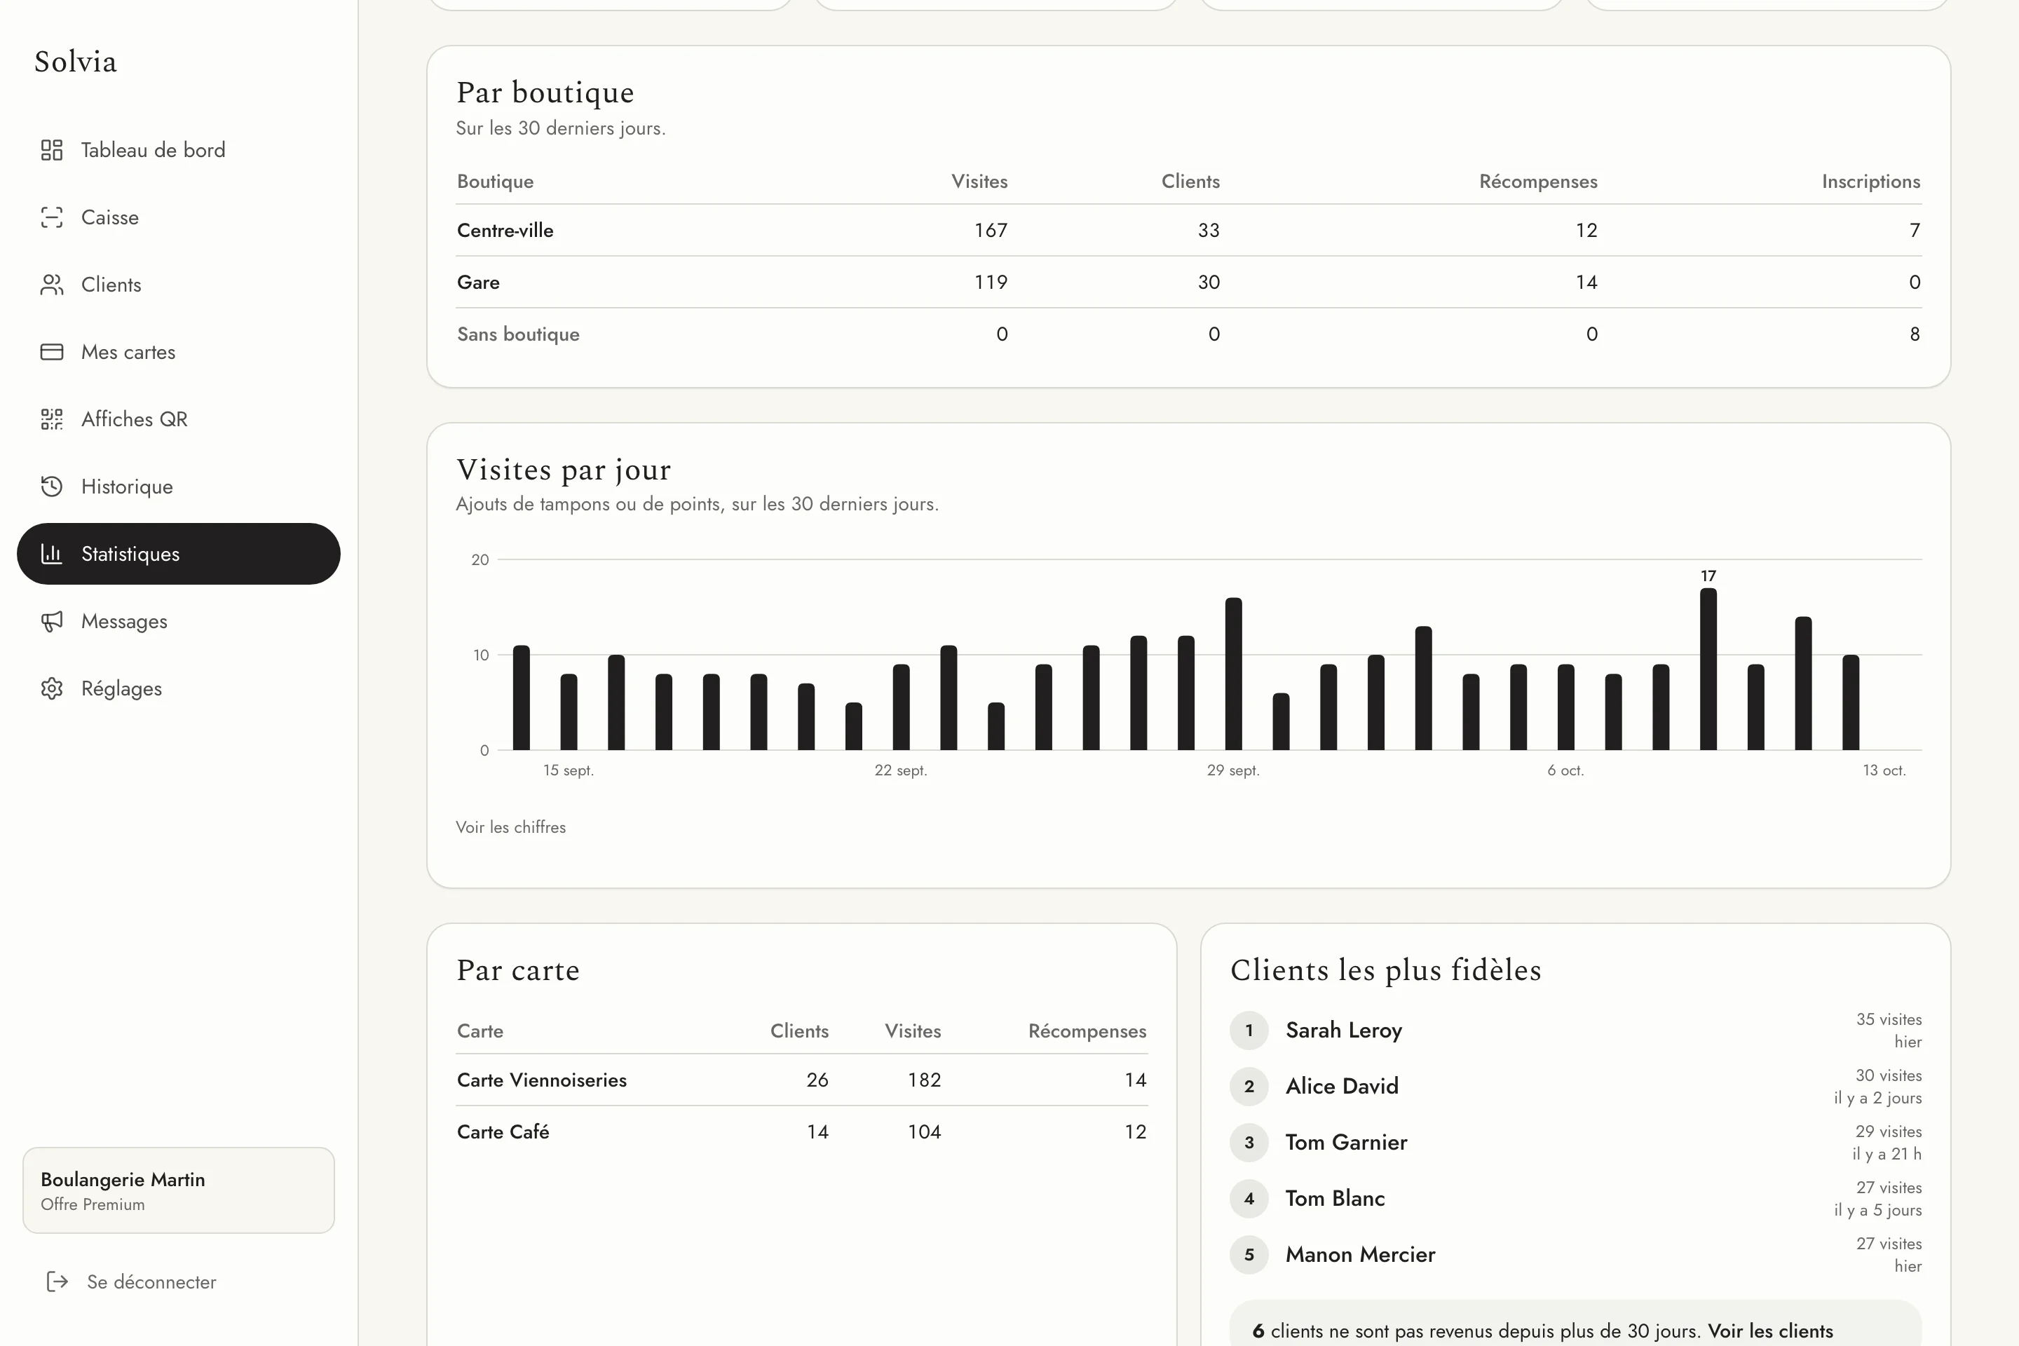2019x1346 pixels.
Task: Click the Tableau de bord grid icon
Action: coord(51,150)
